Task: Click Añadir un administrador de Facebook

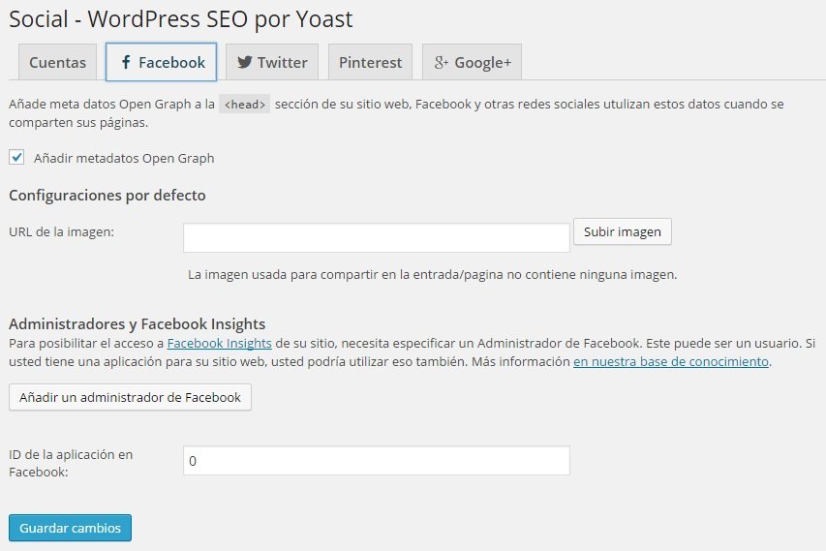Action: point(130,397)
